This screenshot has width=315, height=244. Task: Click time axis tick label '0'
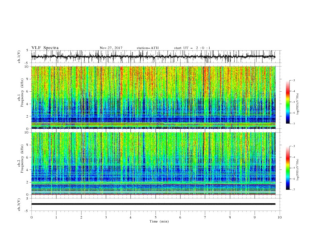click(x=31, y=217)
